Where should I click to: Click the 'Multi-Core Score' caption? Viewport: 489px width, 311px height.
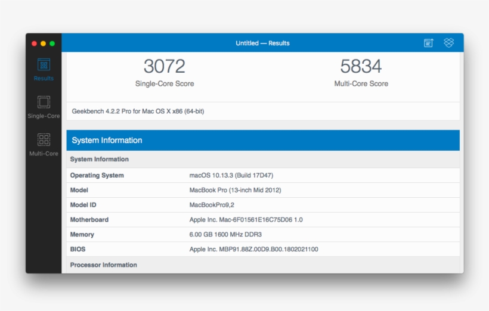point(361,83)
